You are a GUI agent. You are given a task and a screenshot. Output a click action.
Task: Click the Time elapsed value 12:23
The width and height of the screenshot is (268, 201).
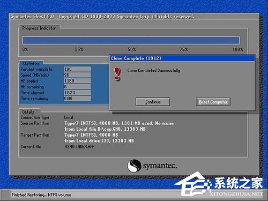point(77,93)
